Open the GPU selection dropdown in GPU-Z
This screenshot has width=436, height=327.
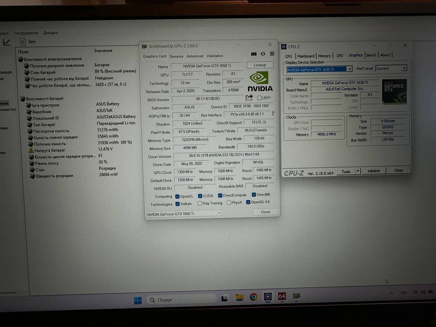coord(184,214)
